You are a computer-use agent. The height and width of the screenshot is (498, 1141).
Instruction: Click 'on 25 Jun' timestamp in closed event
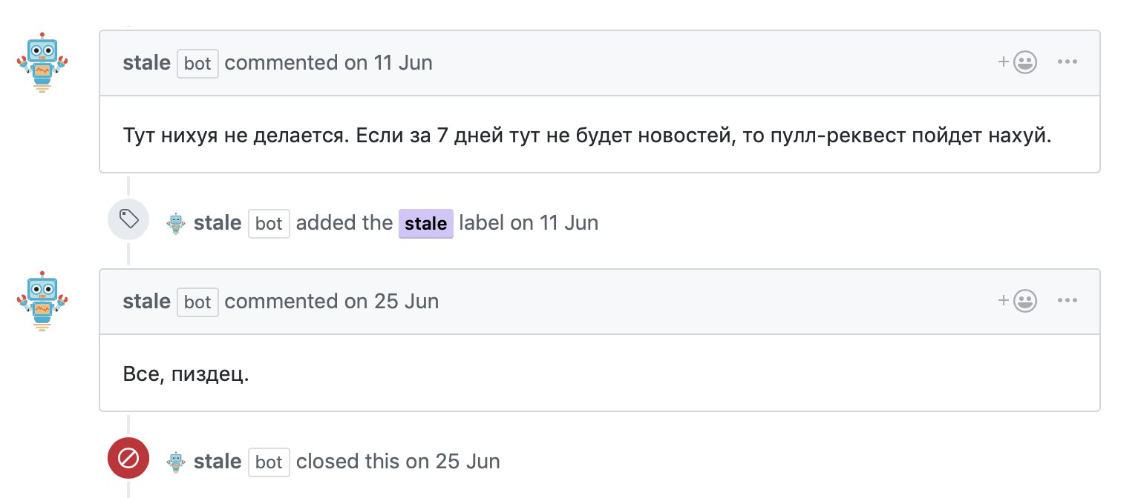(453, 462)
